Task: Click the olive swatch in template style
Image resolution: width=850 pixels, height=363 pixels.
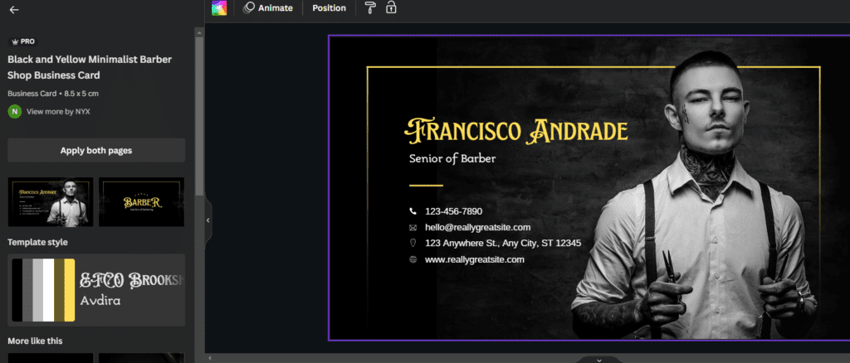Action: point(59,290)
